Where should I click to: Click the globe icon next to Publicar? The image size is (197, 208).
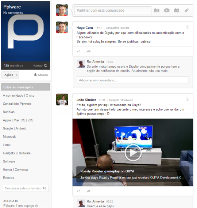coord(45,66)
